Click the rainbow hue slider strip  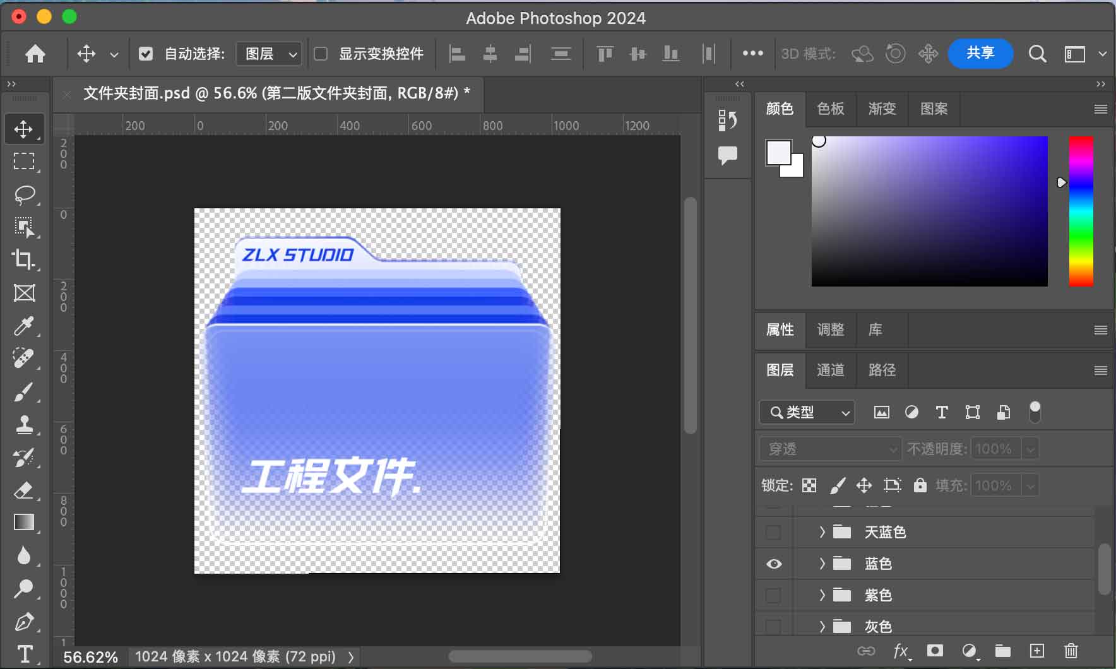point(1081,211)
